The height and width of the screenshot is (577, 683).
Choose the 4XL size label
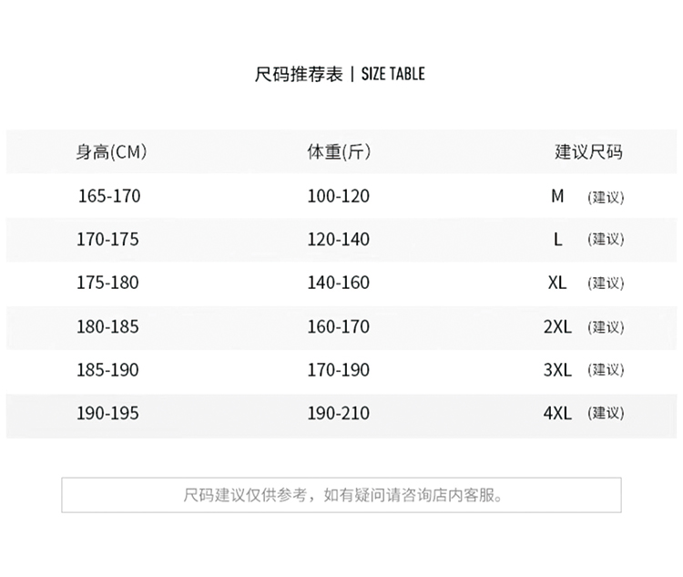coord(557,413)
